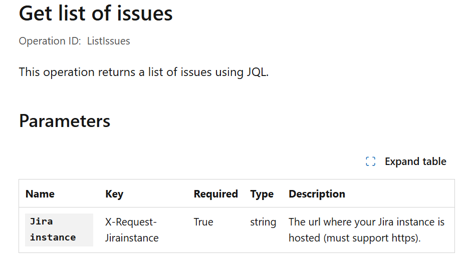The width and height of the screenshot is (476, 258).
Task: Click the Operation ID label text
Action: (x=50, y=41)
